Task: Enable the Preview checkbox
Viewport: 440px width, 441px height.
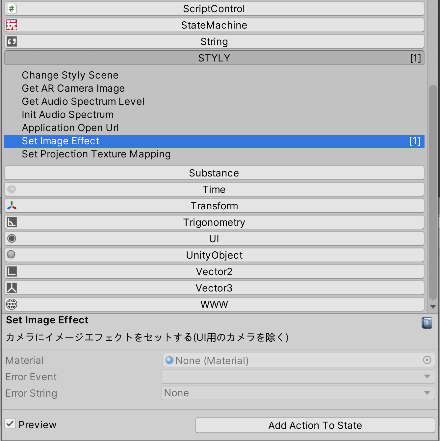Action: pyautogui.click(x=10, y=424)
